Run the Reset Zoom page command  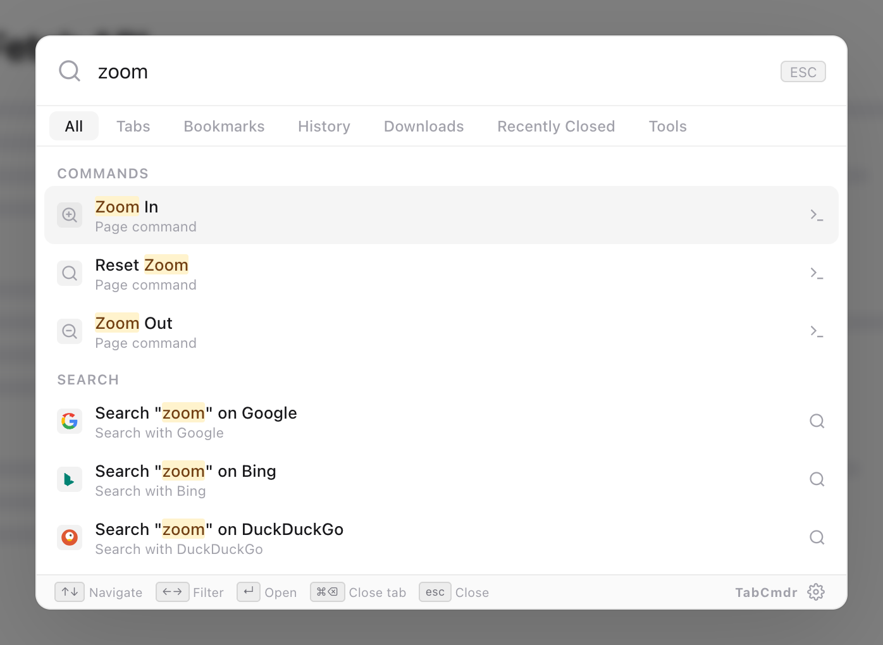tap(441, 273)
